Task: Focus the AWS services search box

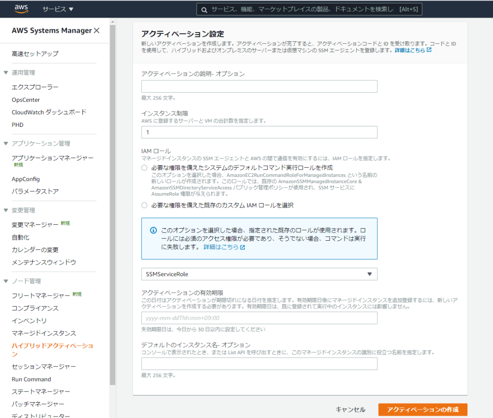Action: click(309, 9)
